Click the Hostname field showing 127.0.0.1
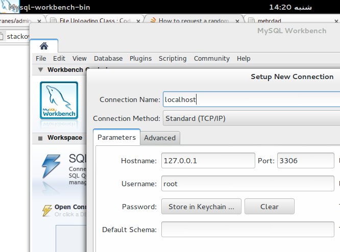 pyautogui.click(x=208, y=161)
